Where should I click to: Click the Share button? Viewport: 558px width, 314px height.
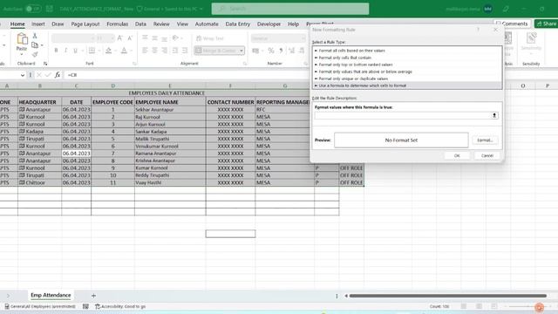click(x=547, y=24)
